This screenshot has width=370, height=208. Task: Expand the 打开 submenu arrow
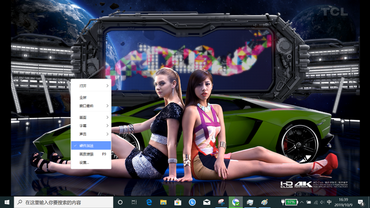[107, 86]
